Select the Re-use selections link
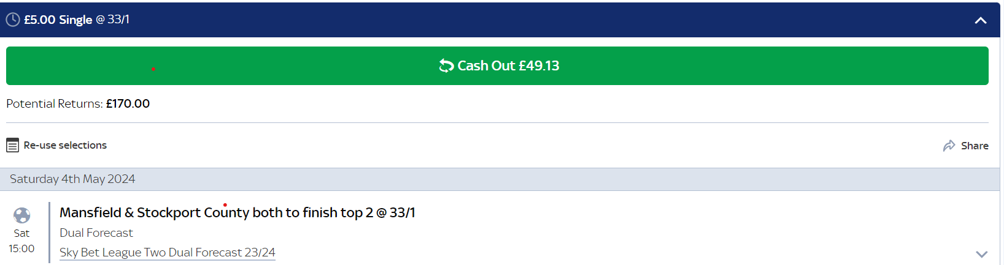This screenshot has height=265, width=1004. tap(65, 145)
